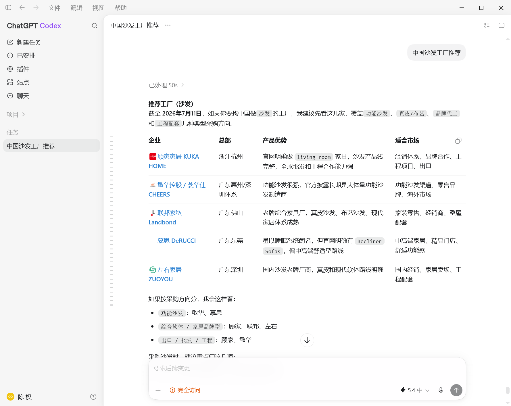Click the scrollbar down arrow
Viewport: 511px width, 406px height.
[508, 403]
